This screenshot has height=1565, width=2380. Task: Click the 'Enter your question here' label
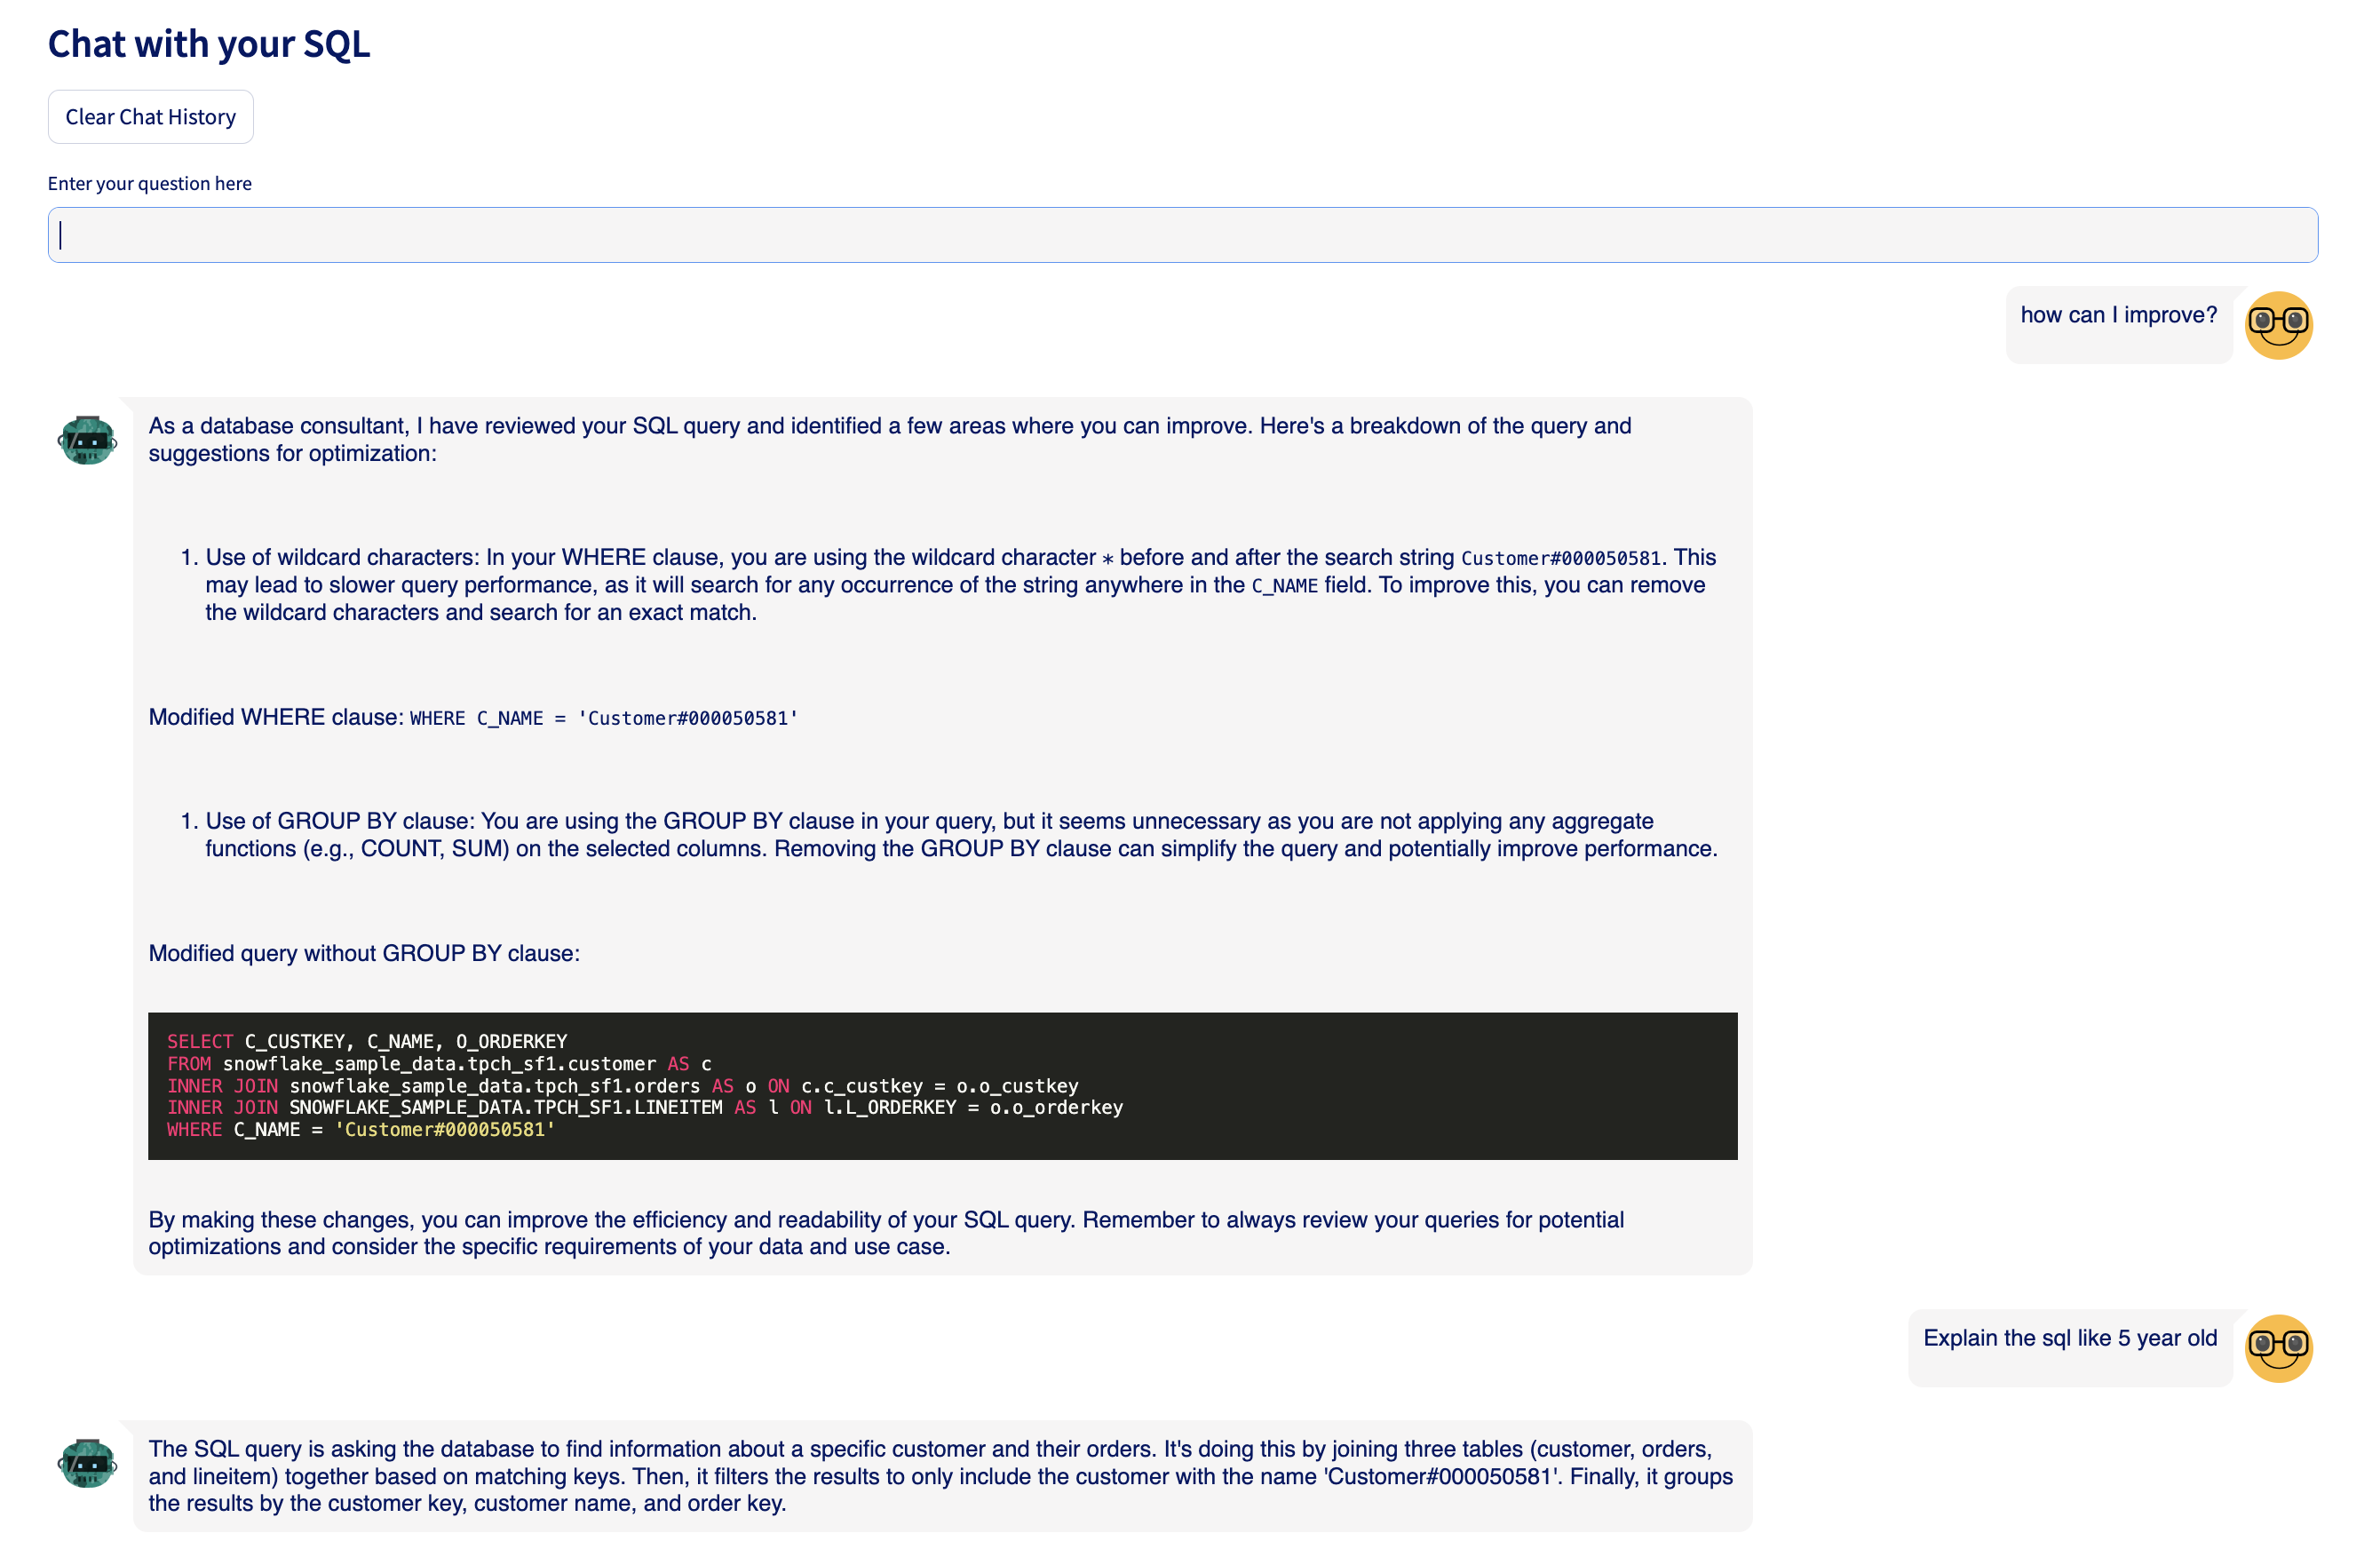pos(149,183)
